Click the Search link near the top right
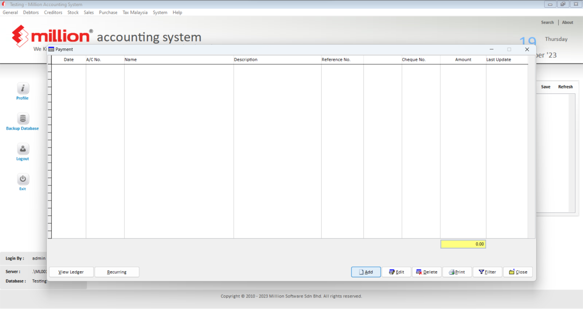Viewport: 583px width, 309px height. point(547,22)
